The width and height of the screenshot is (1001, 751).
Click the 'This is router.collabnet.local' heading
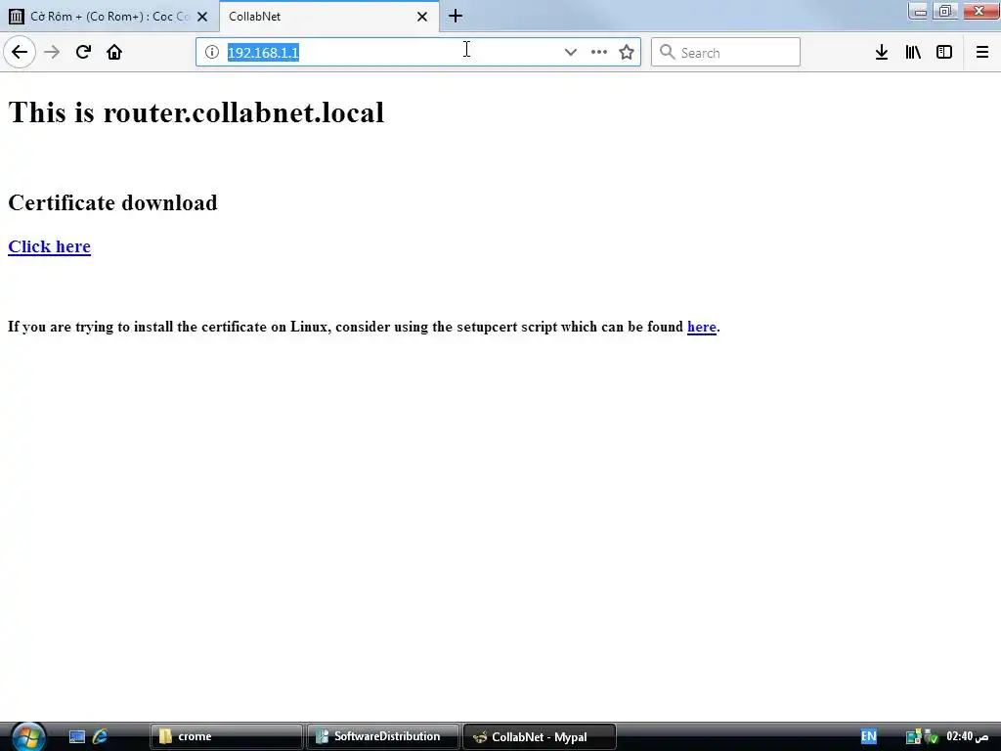pyautogui.click(x=196, y=113)
